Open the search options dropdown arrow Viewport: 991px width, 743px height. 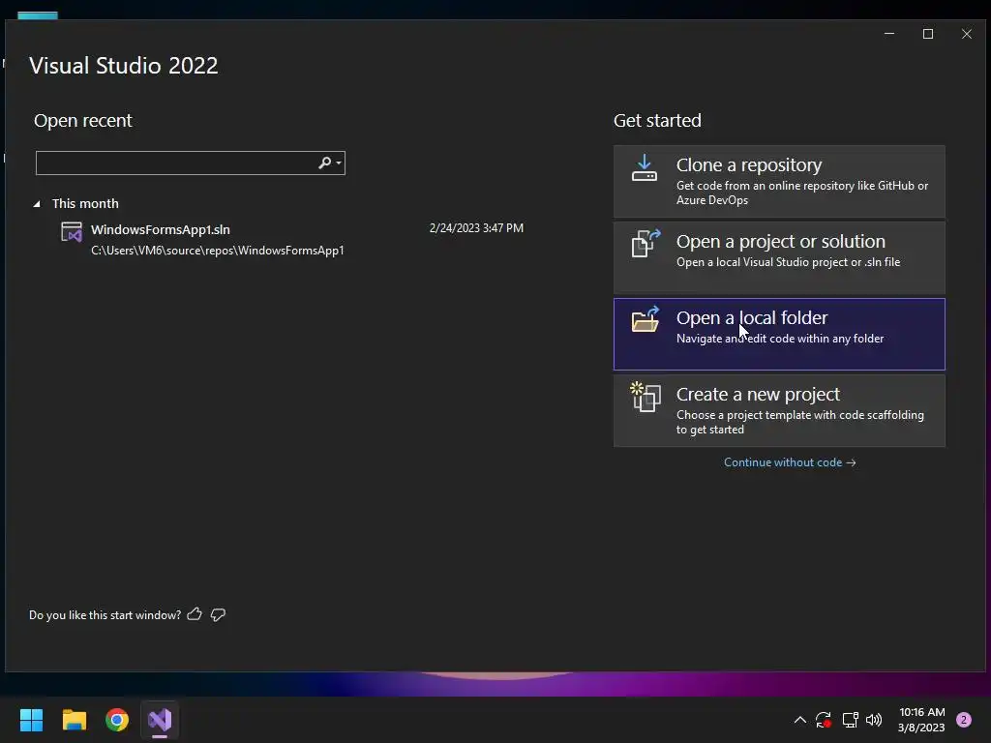pos(339,163)
